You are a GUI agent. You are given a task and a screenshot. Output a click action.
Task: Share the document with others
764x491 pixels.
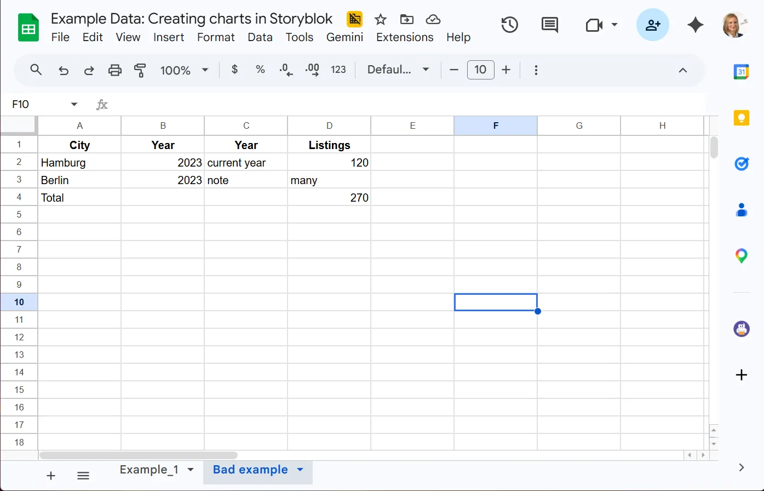pyautogui.click(x=653, y=25)
